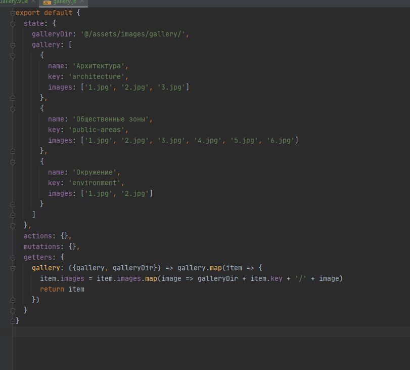
Task: Click the string 'architecture'
Action: click(x=97, y=76)
